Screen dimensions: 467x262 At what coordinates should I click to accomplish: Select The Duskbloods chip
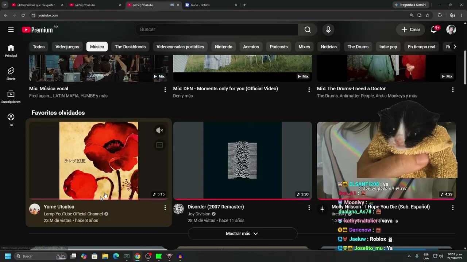130,47
